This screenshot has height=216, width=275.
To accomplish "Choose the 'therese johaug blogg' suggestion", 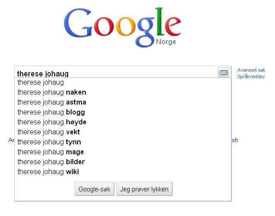I will (x=123, y=112).
